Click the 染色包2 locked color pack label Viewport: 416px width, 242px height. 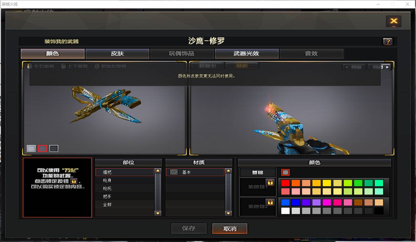tap(258, 207)
